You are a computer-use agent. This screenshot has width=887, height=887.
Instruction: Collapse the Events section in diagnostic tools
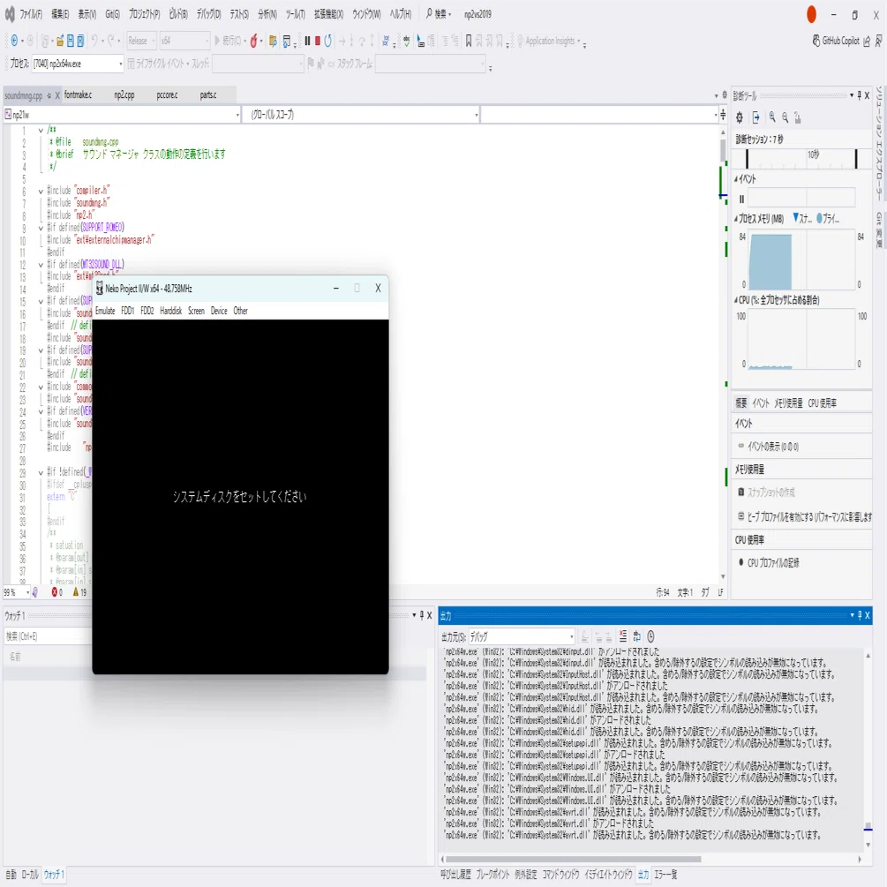736,179
